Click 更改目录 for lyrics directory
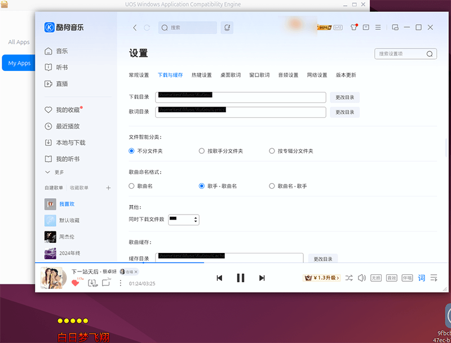Image resolution: width=451 pixels, height=343 pixels. [344, 112]
